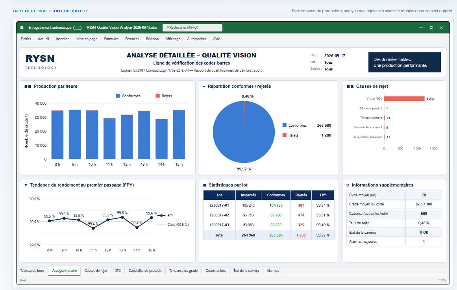Open the Capabilité du procédé sheet
This screenshot has width=457, height=290.
(145, 271)
